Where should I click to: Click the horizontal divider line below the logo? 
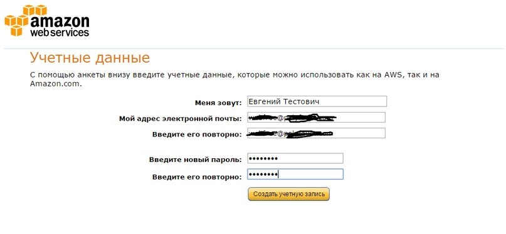click(254, 49)
